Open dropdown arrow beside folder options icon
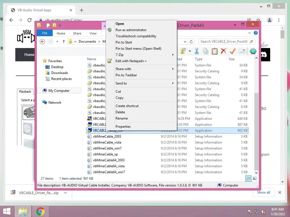The height and width of the screenshot is (217, 290). tap(190, 51)
